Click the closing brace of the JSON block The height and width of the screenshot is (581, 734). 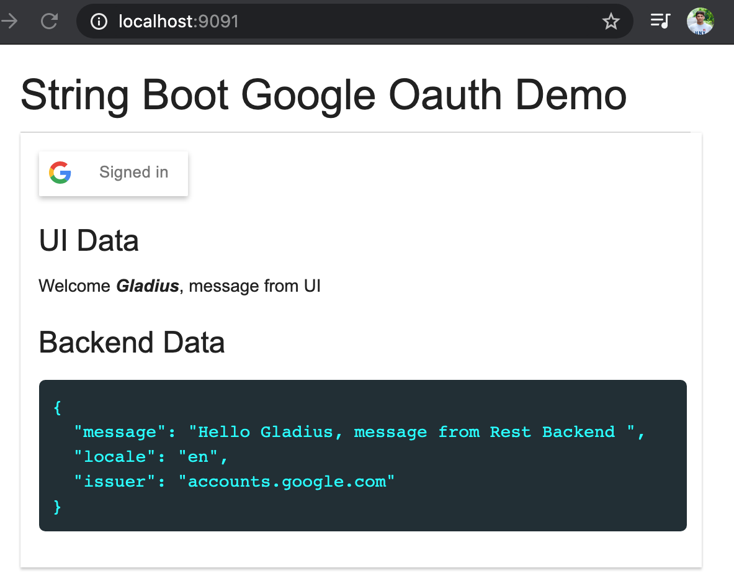(x=57, y=507)
